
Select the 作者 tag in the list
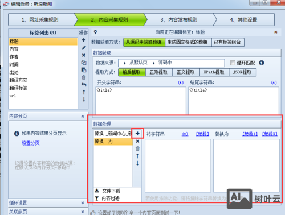[43, 57]
